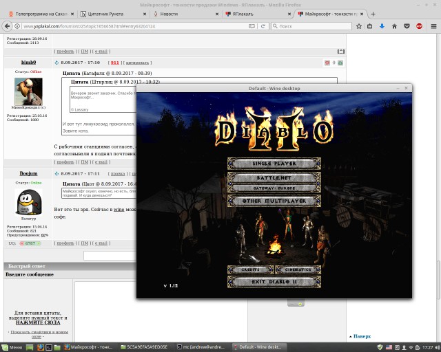Go back with Firefox back arrow

pos(8,26)
